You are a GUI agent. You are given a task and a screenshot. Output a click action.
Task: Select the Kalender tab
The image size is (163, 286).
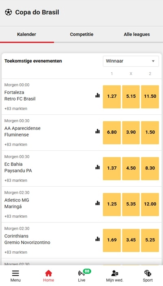click(26, 34)
